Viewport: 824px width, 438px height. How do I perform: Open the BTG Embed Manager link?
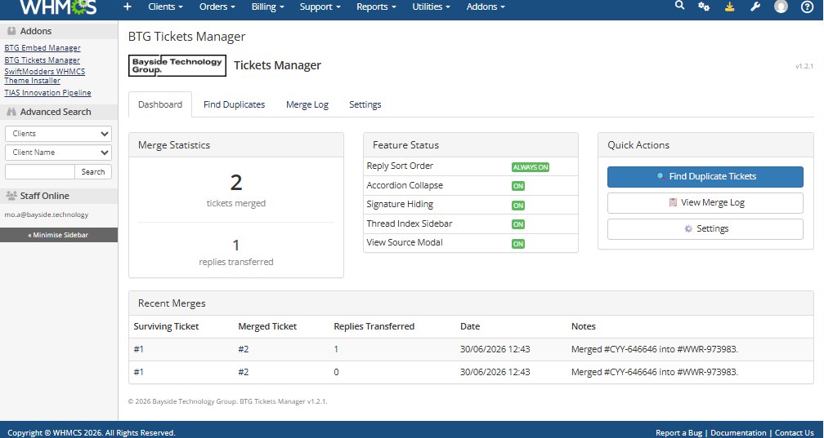(43, 48)
